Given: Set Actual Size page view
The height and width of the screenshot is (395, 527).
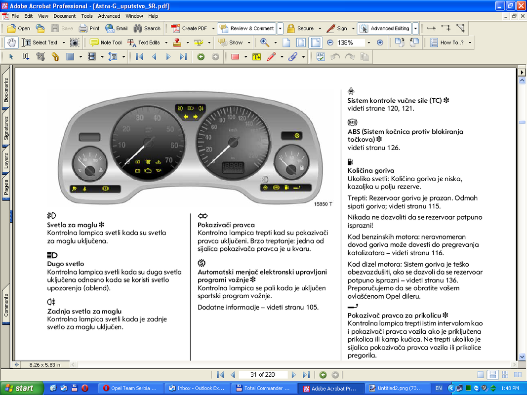Looking at the screenshot, I should pos(286,42).
